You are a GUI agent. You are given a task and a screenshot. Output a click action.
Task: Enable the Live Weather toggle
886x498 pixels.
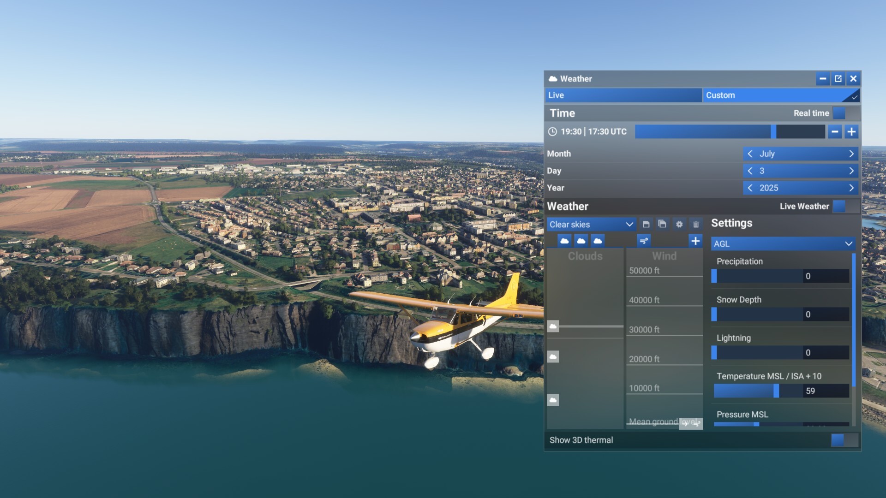(845, 206)
